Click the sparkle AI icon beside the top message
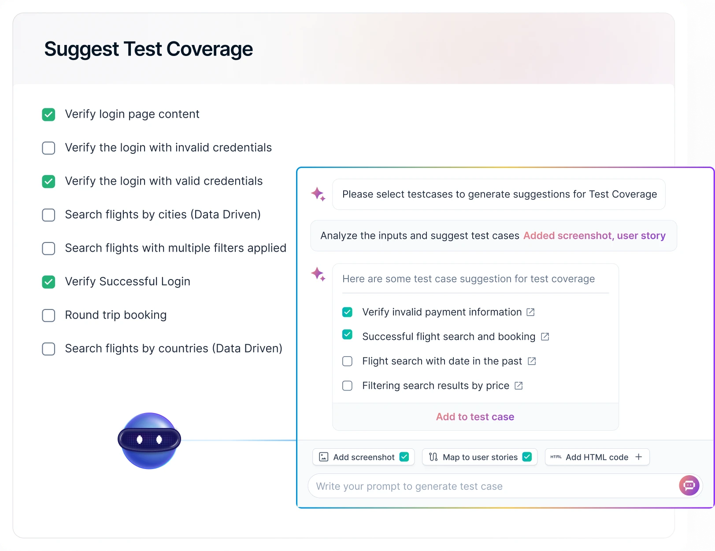The width and height of the screenshot is (715, 551). (x=318, y=194)
